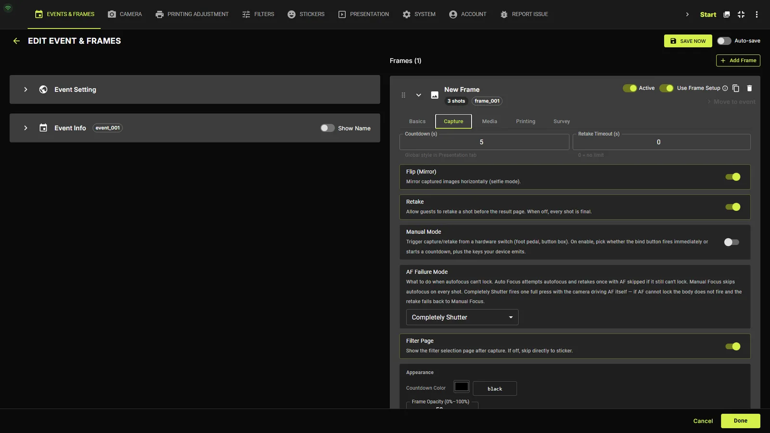
Task: Click the Countdown (s) input field
Action: point(484,142)
